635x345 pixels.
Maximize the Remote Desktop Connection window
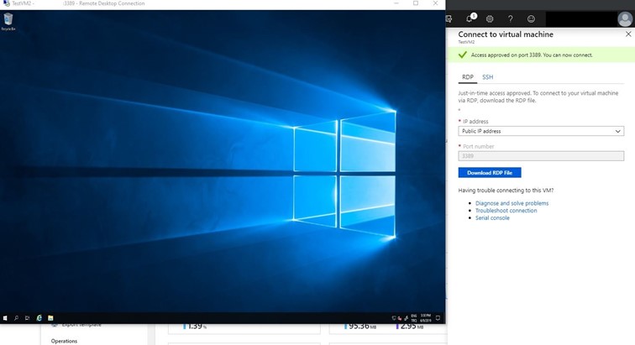(x=416, y=3)
